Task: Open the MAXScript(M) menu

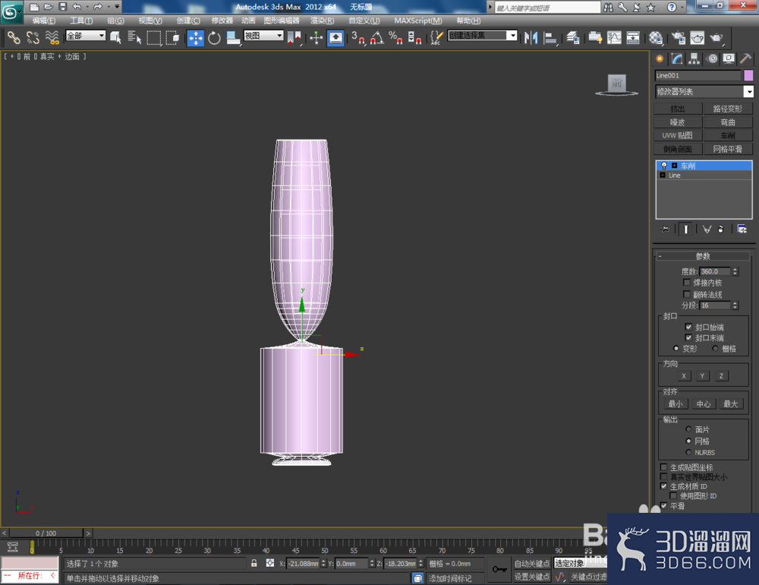Action: coord(418,21)
